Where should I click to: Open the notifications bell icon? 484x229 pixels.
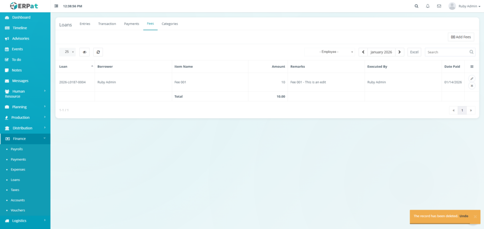(428, 6)
